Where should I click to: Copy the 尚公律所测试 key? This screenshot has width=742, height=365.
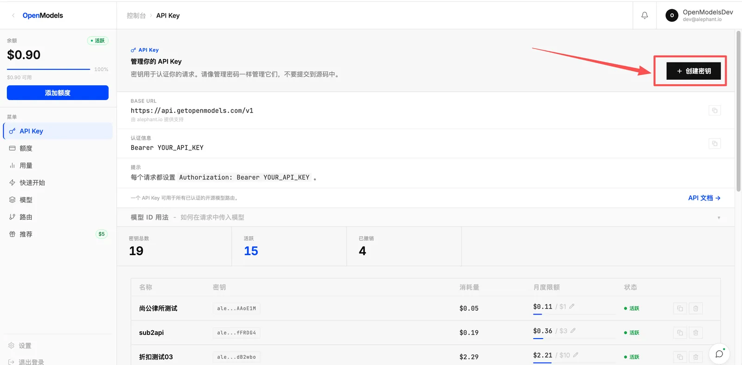point(680,308)
